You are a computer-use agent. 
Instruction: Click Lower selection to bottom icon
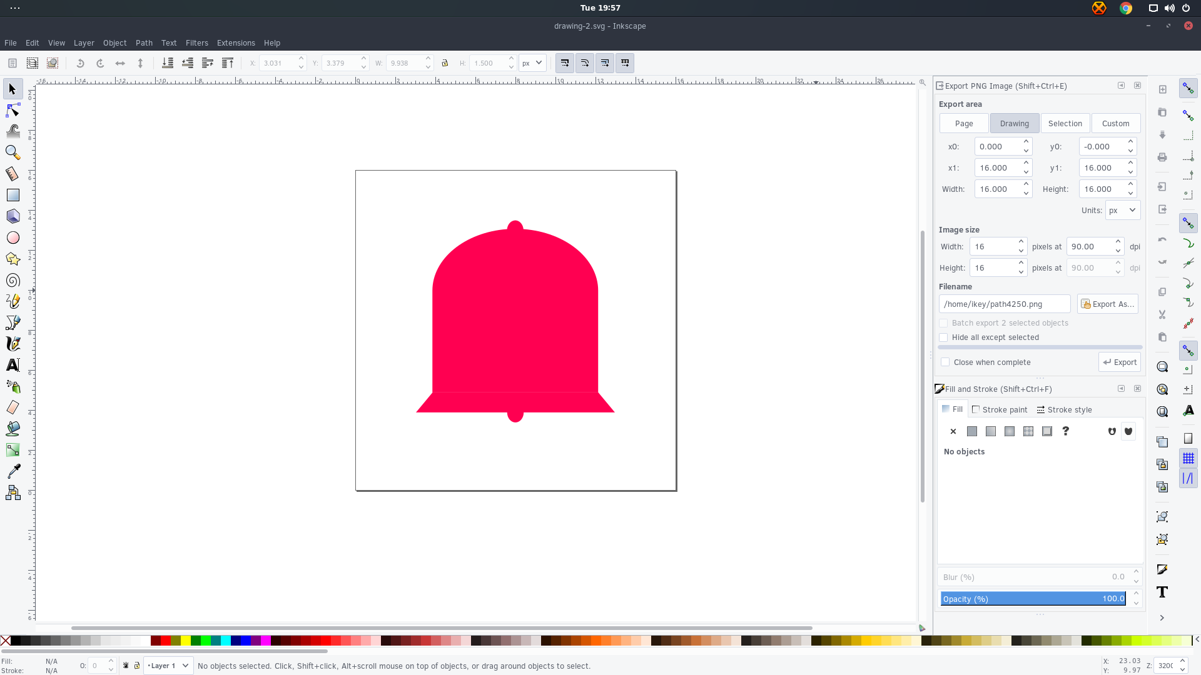coord(168,63)
